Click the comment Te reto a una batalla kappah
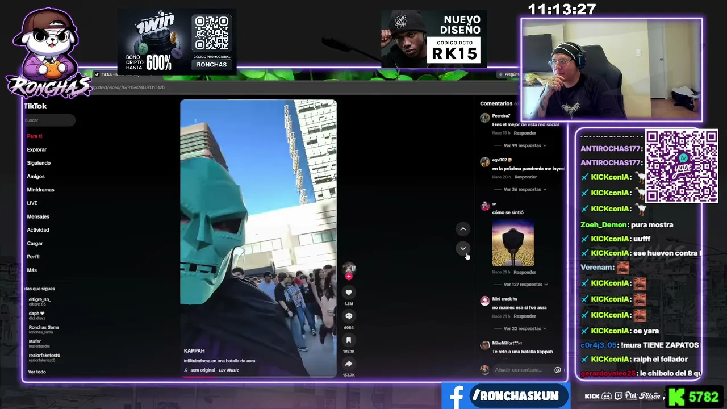The width and height of the screenshot is (727, 409). [523, 352]
